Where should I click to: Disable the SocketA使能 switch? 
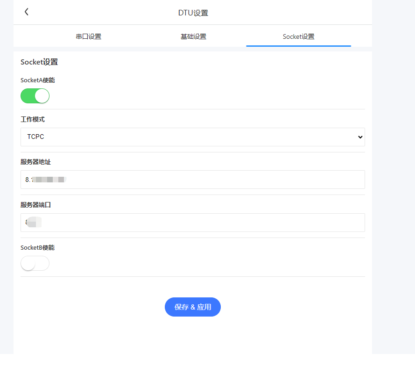[35, 96]
